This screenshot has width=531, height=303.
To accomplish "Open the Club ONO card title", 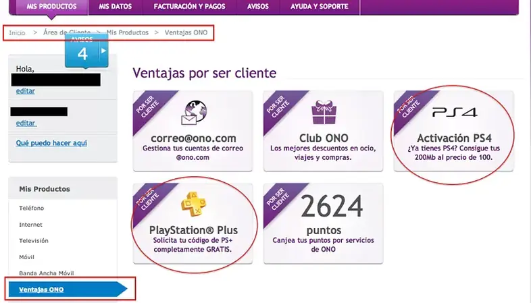I will [324, 138].
